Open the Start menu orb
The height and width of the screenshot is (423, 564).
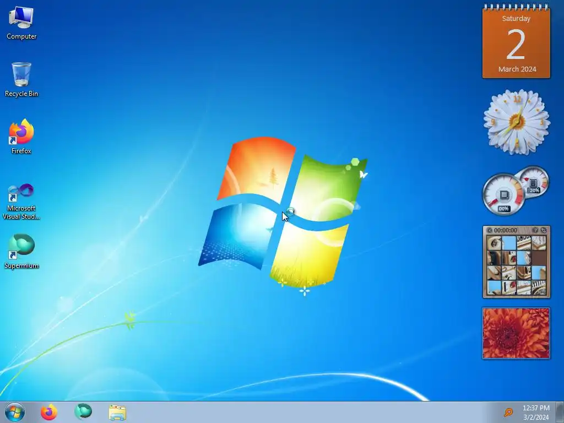(x=15, y=412)
